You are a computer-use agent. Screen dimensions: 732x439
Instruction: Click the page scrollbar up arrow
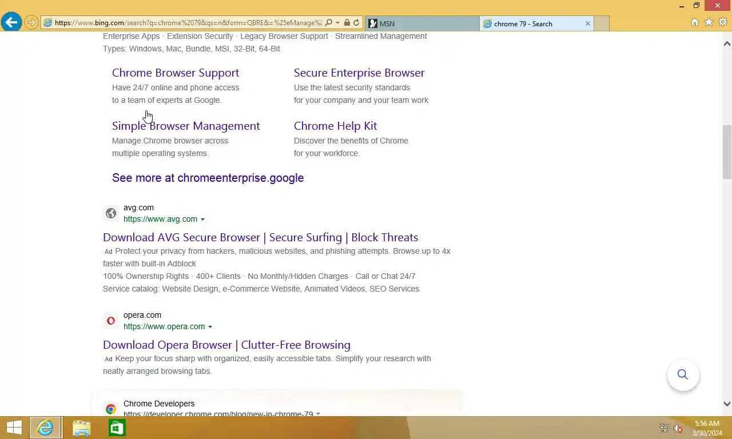(x=727, y=44)
